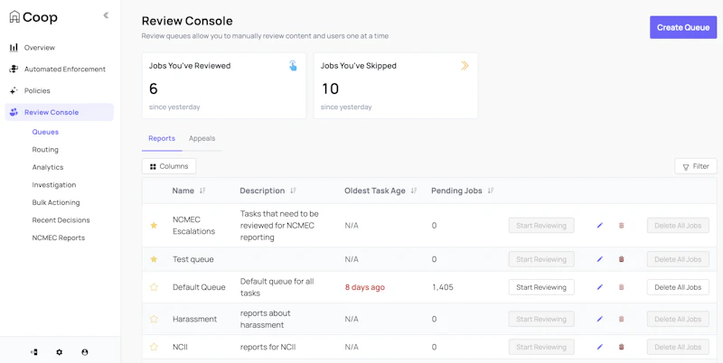The image size is (723, 363).
Task: Delete the NCII queue
Action: click(621, 347)
